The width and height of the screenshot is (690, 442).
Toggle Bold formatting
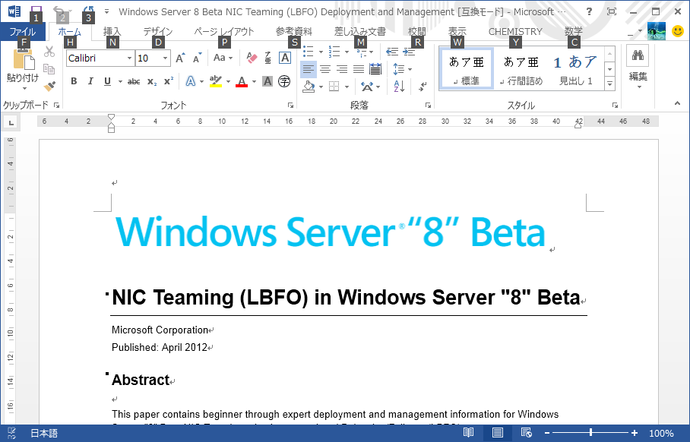click(x=74, y=81)
